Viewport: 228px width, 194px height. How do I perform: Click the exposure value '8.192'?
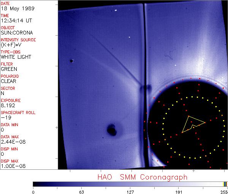8,105
